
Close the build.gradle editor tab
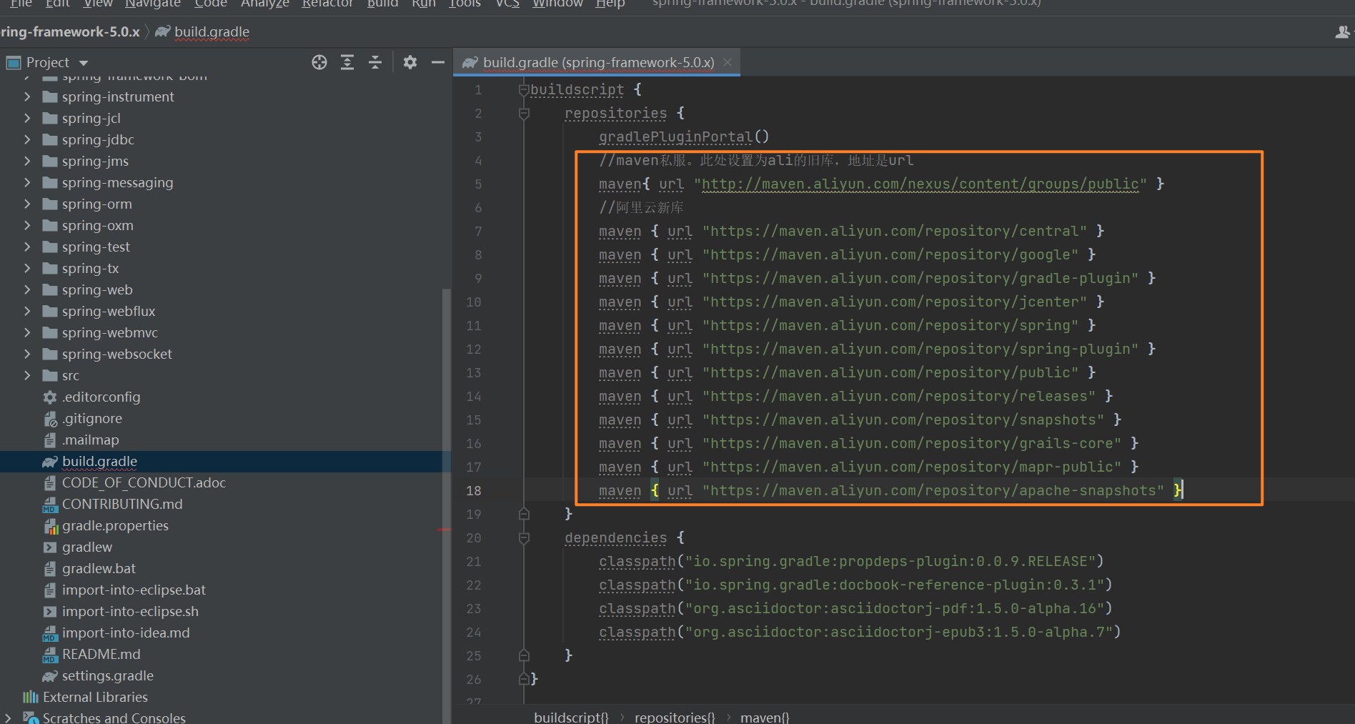click(x=728, y=62)
